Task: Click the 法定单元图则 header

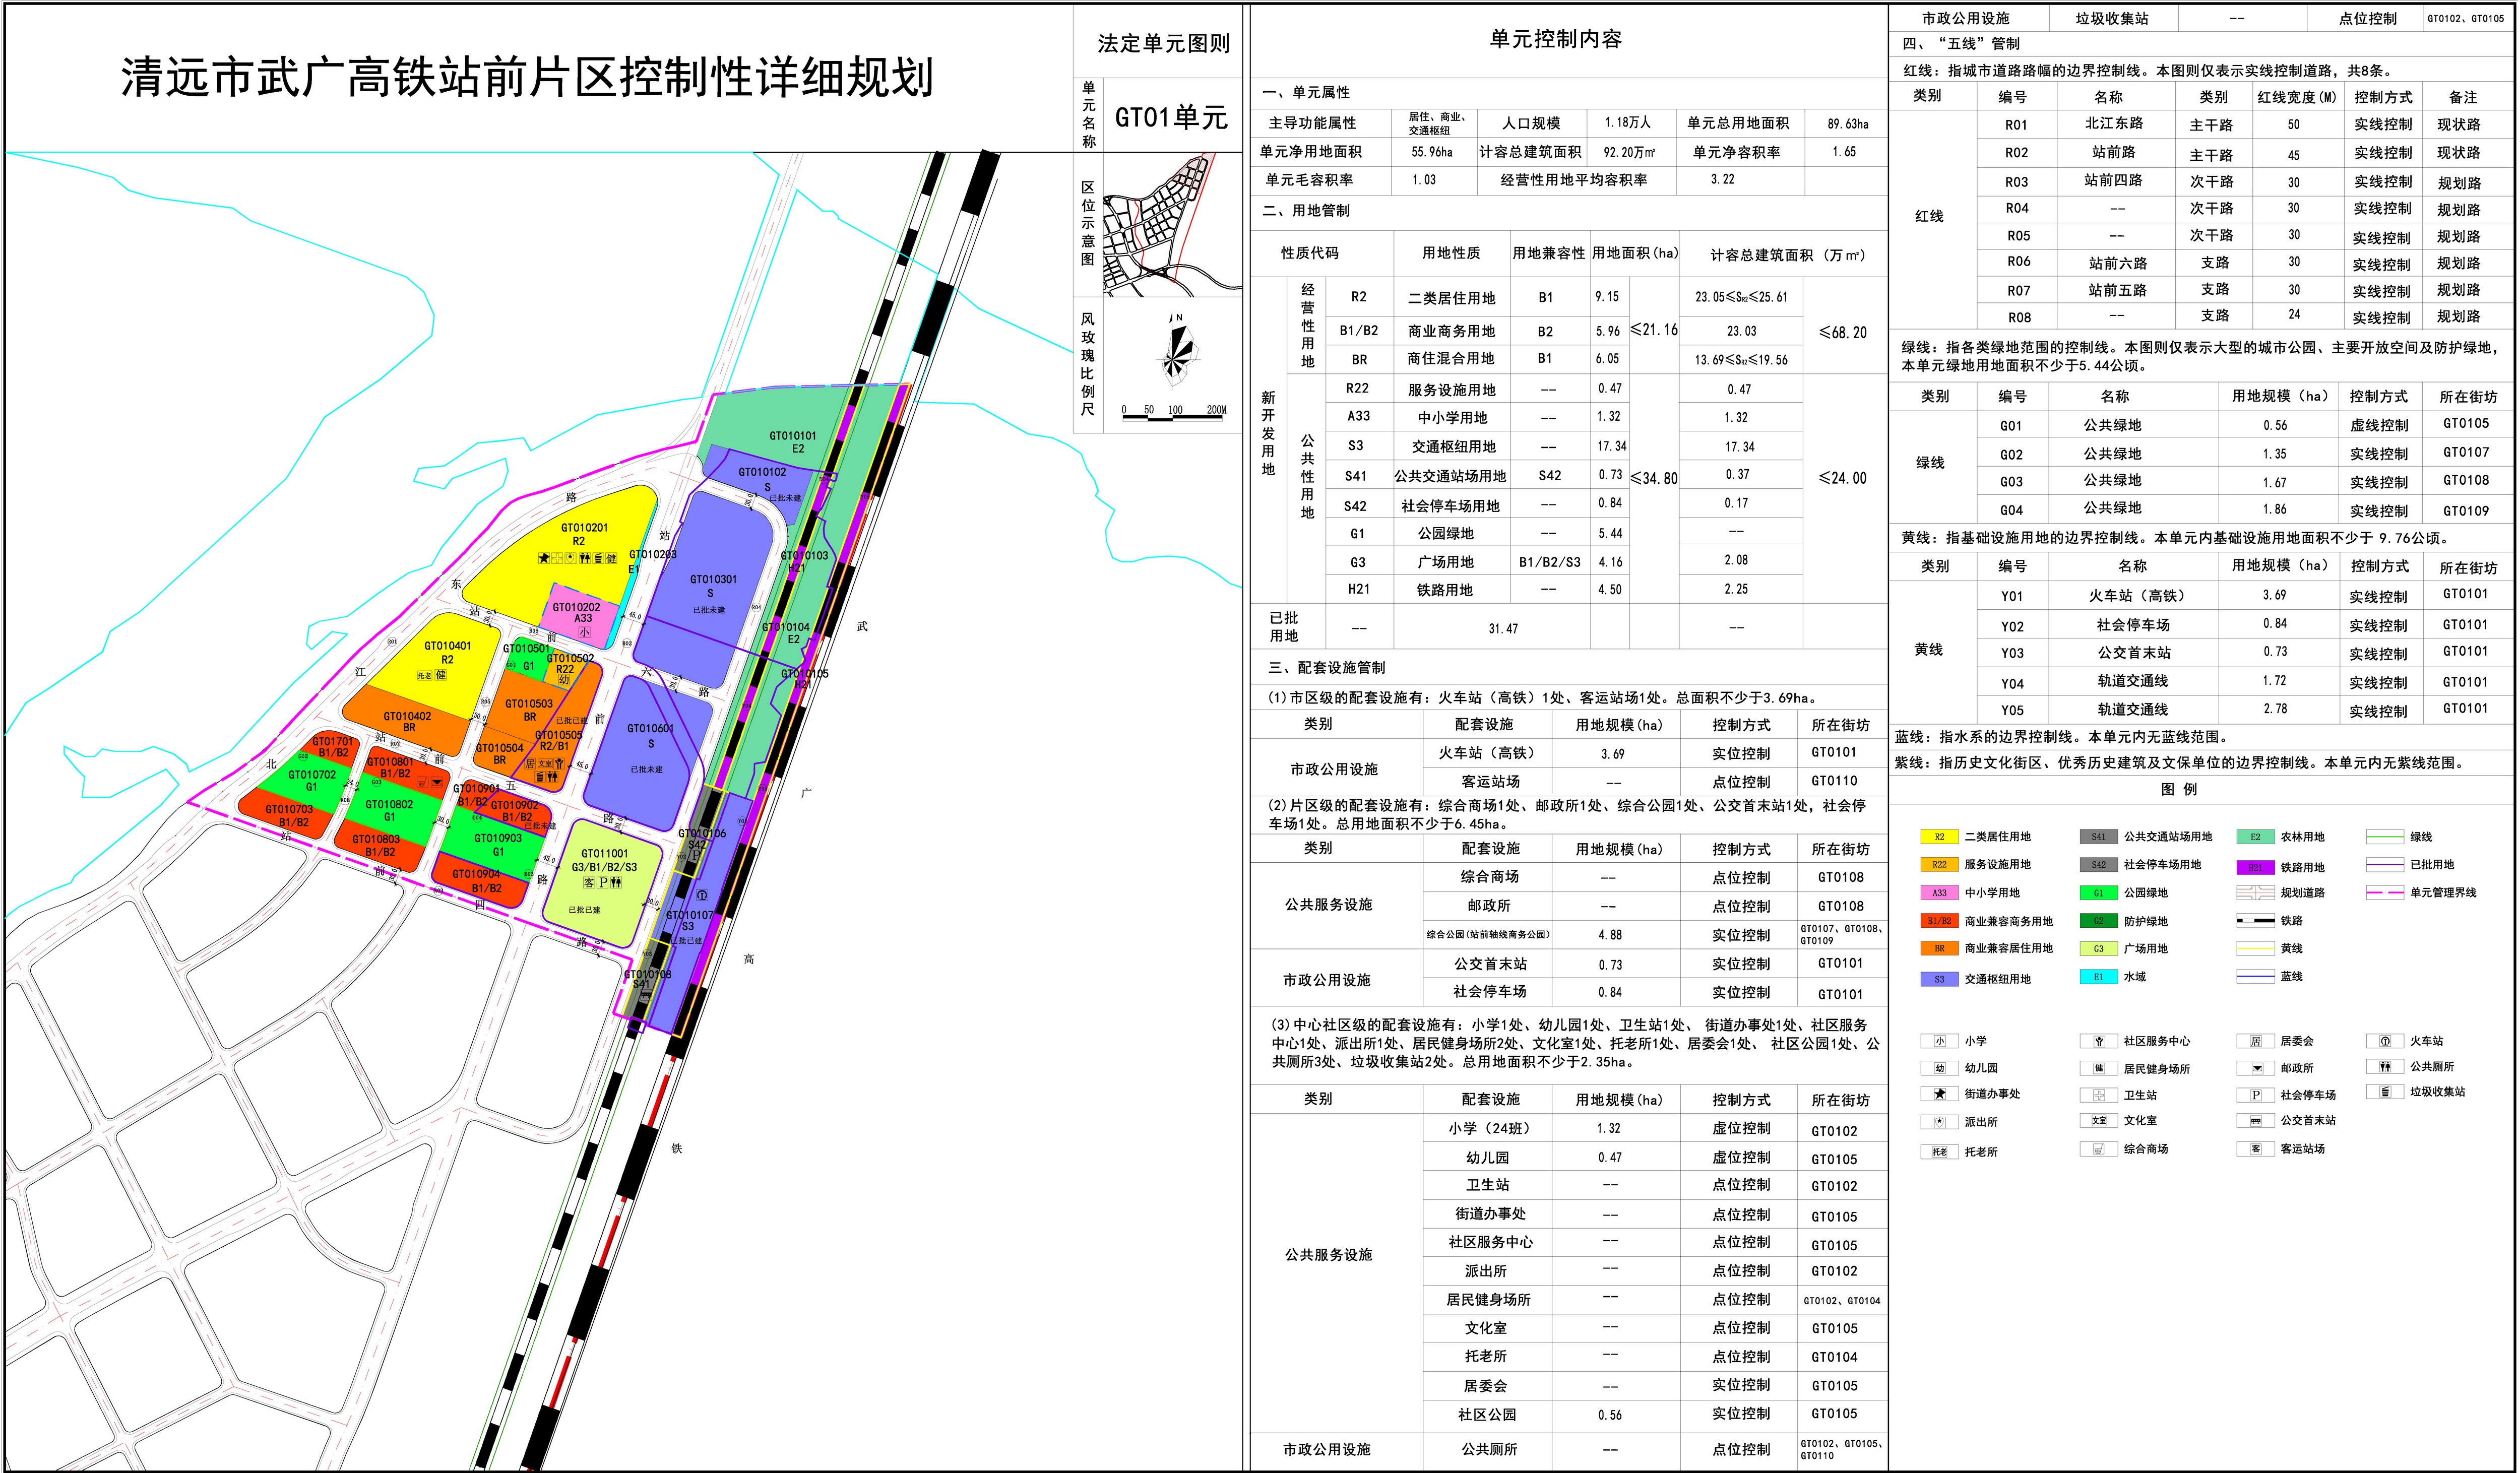Action: tap(1163, 43)
